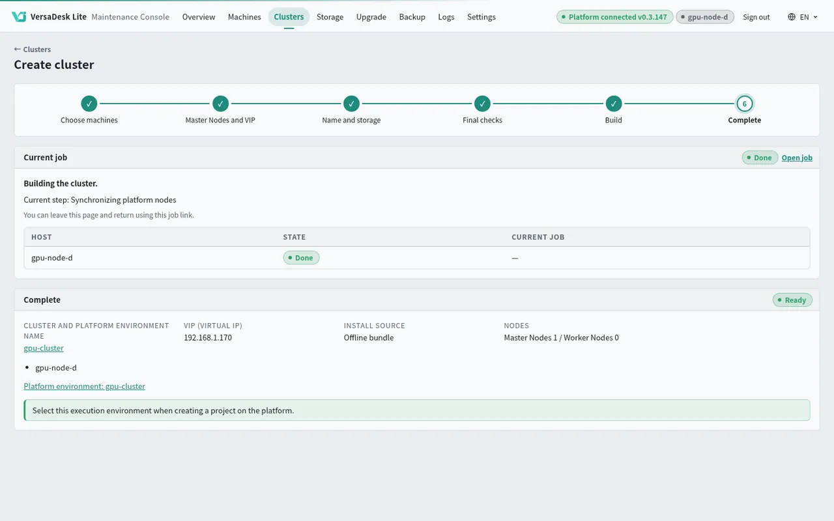Follow the Platform environment: gpu-cluster link

(84, 386)
